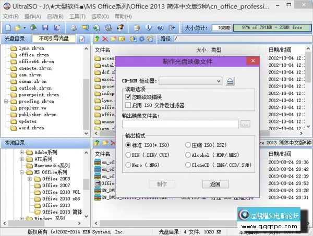Click the 不可引导光盘 boot status field
This screenshot has height=236, width=313.
click(54, 39)
